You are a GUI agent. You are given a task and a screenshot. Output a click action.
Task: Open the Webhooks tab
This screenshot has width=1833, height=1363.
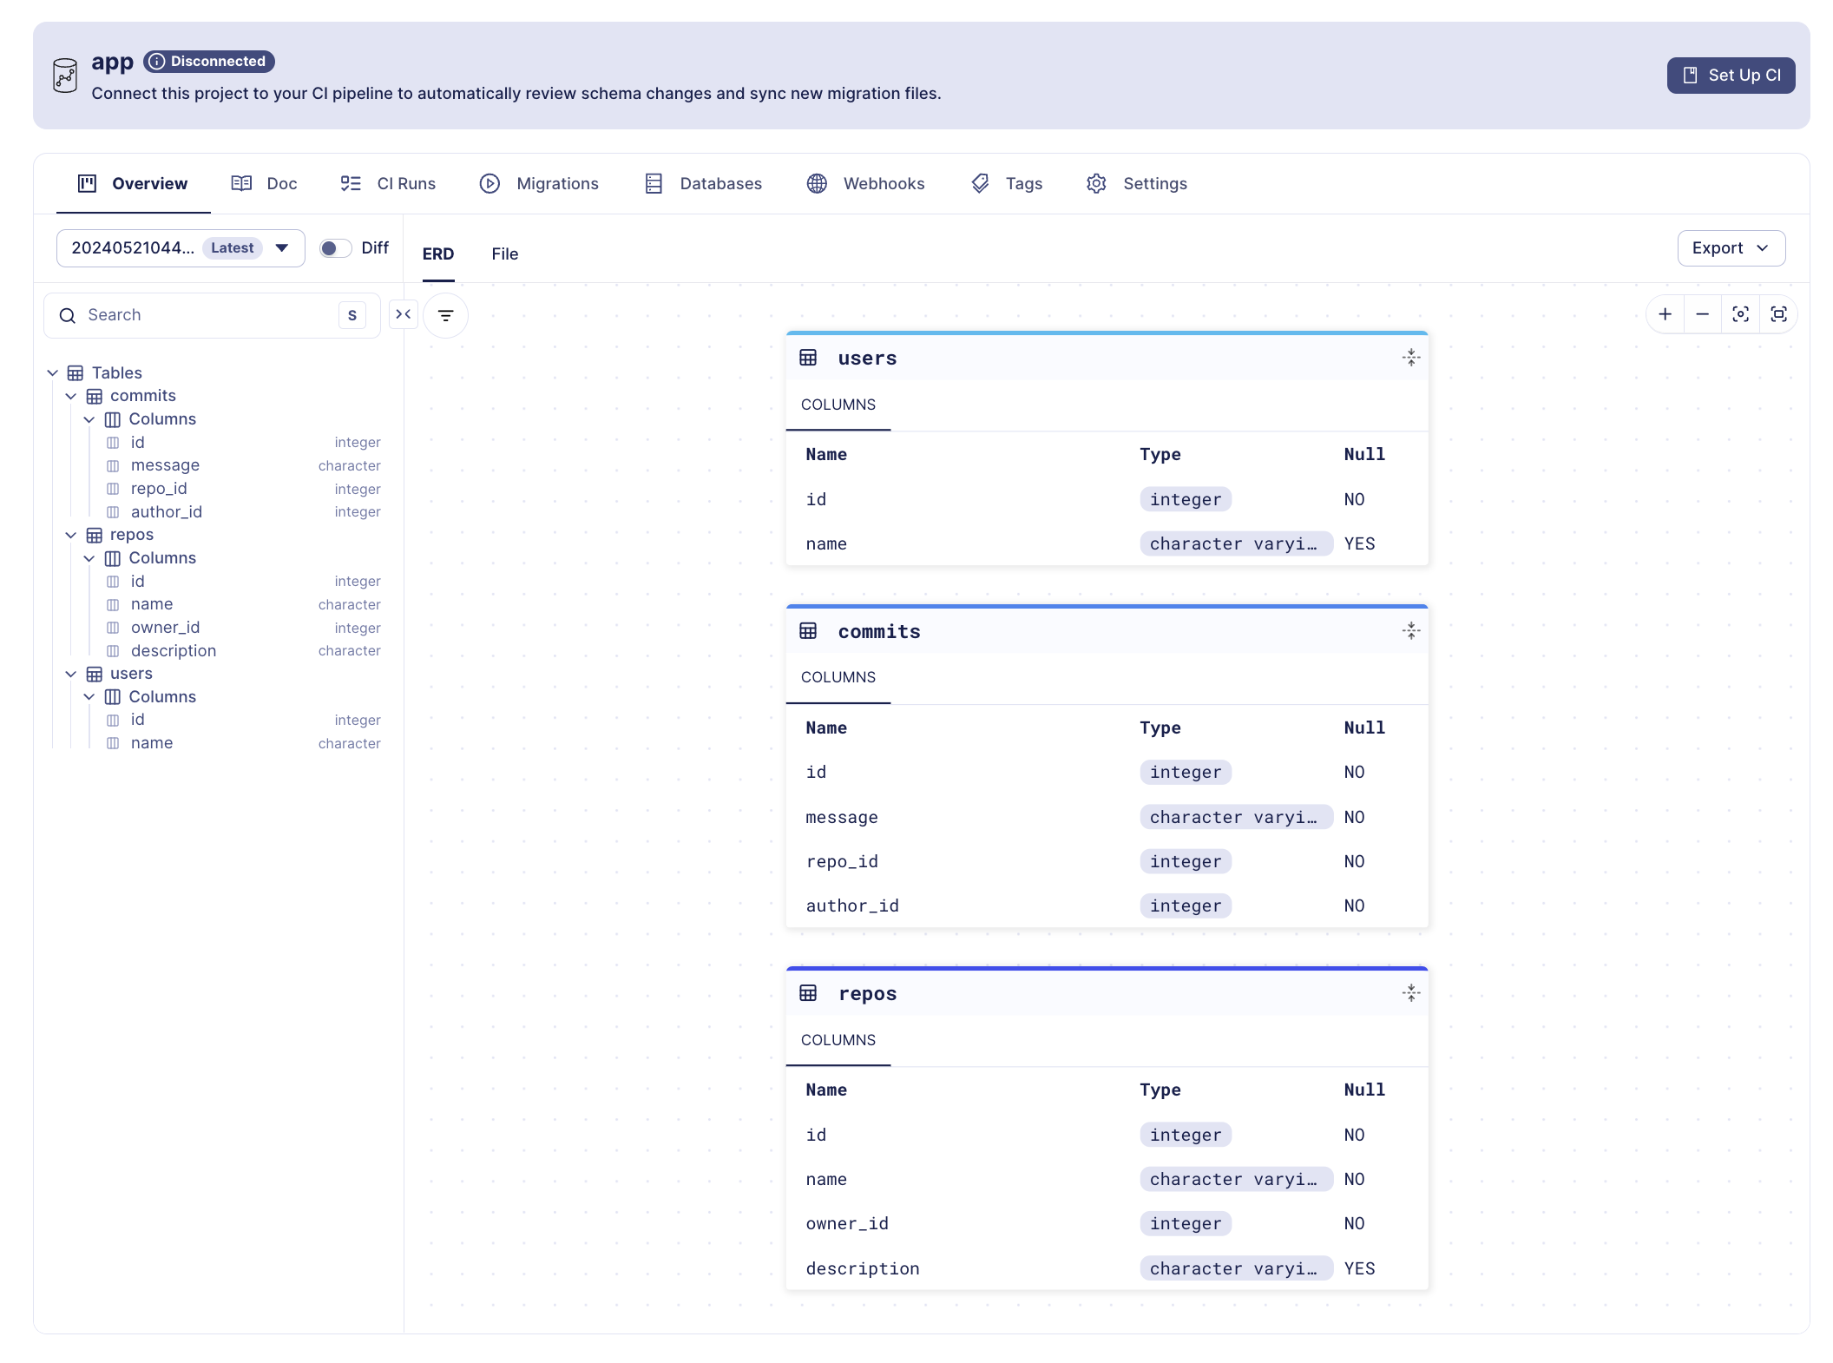865,184
